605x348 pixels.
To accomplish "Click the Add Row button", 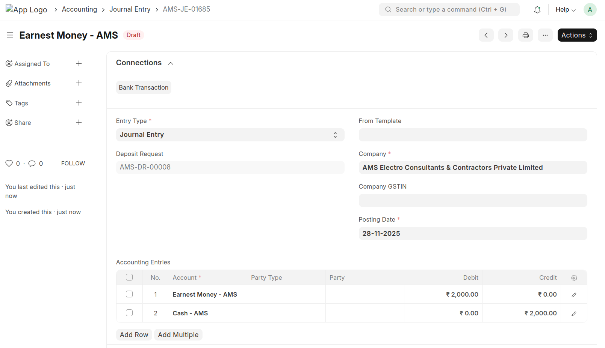I will [134, 335].
